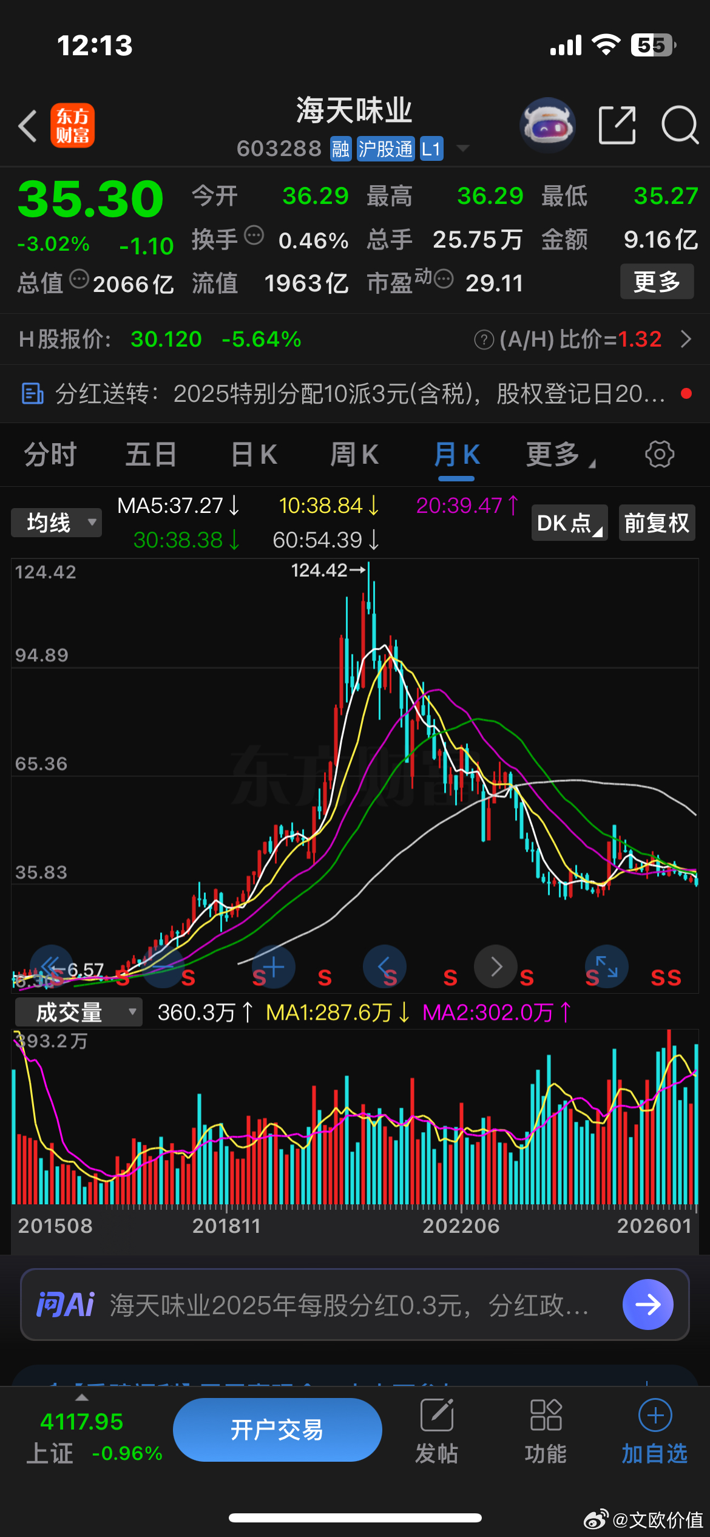Open the 分红送转 announcement line
710x1537 pixels.
[x=355, y=393]
